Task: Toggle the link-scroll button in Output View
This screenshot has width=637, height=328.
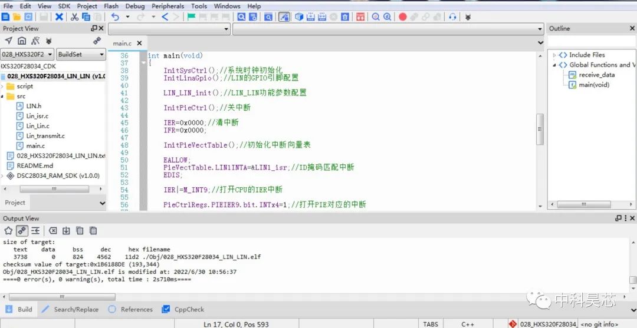Action: click(x=22, y=231)
